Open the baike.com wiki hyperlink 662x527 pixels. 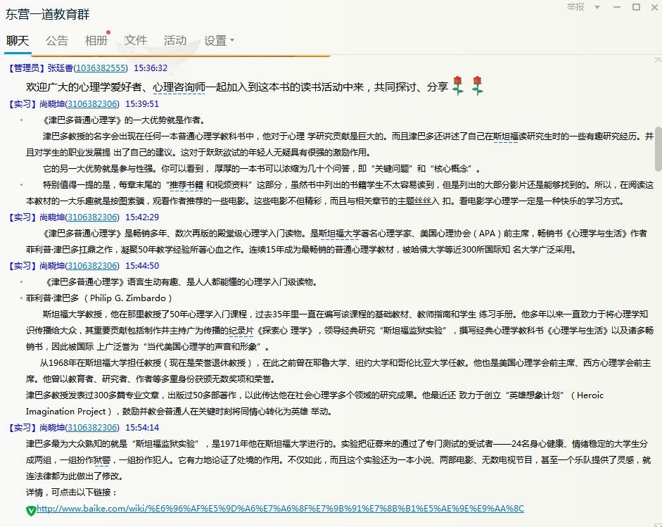[280, 509]
